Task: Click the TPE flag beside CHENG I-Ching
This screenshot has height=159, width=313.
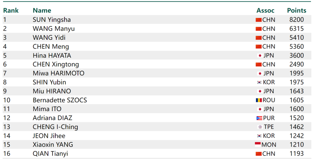Action: click(260, 127)
